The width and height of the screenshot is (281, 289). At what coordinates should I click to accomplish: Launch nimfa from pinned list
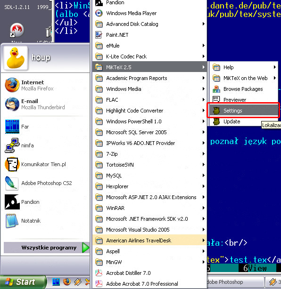point(45,145)
